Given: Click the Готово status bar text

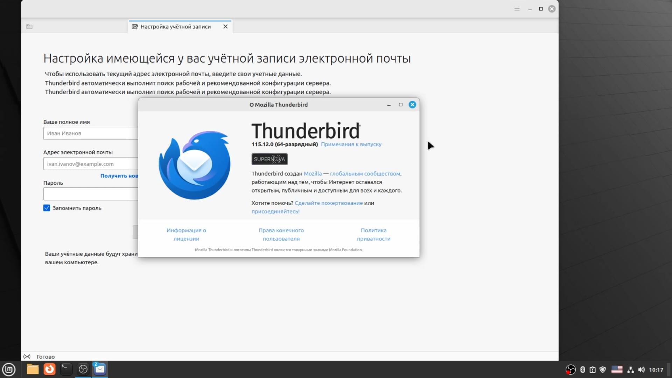Looking at the screenshot, I should click(46, 357).
